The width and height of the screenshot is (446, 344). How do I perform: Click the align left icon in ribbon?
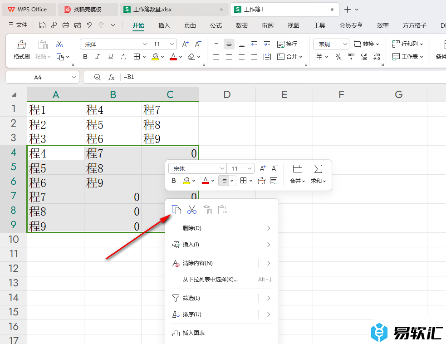pyautogui.click(x=216, y=57)
